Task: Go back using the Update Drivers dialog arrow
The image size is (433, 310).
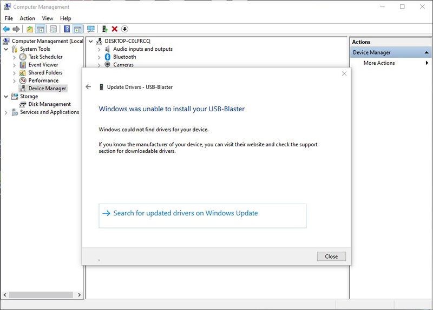Action: 88,87
